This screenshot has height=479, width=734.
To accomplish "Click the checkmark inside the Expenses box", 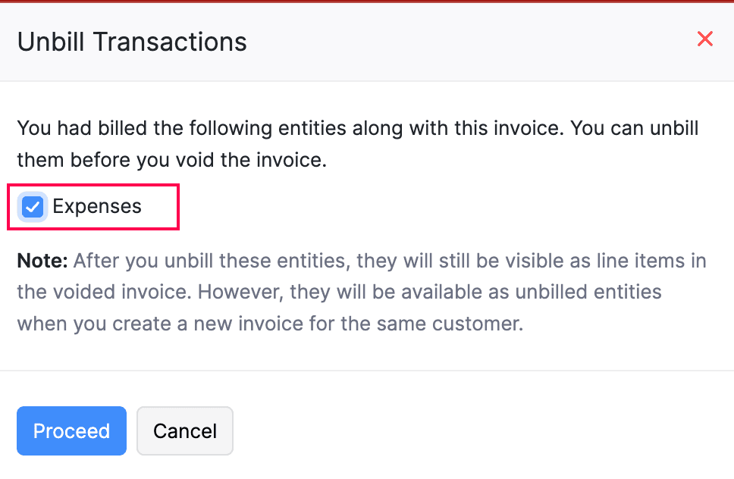I will pyautogui.click(x=32, y=206).
